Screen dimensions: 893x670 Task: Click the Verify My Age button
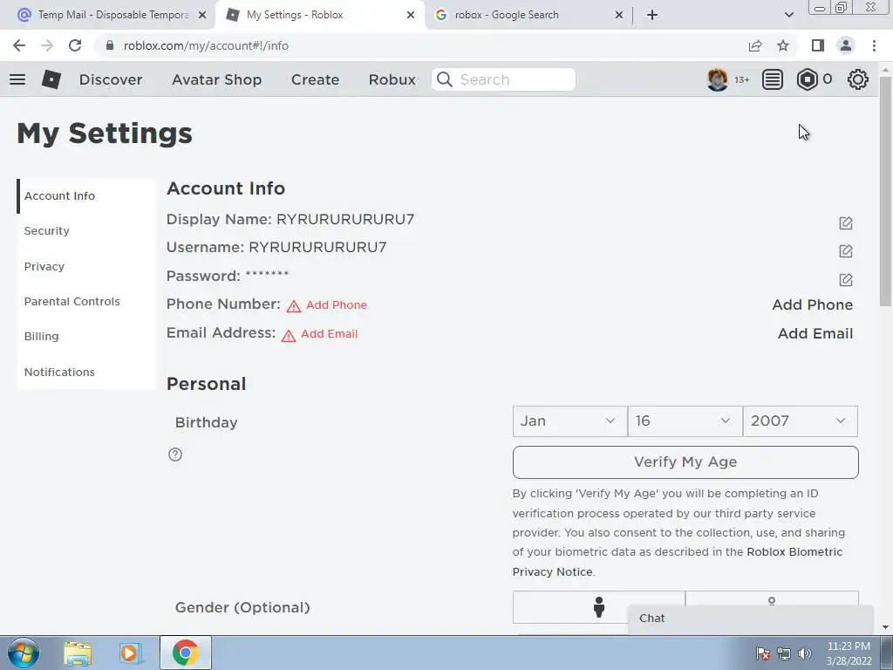click(x=685, y=462)
